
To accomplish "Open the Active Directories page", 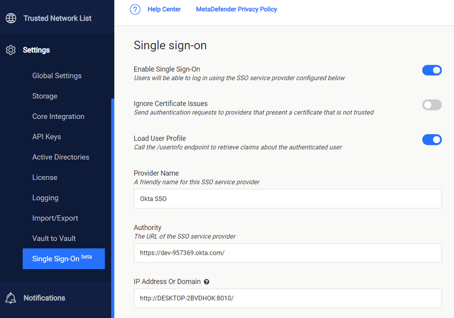I will pyautogui.click(x=61, y=157).
